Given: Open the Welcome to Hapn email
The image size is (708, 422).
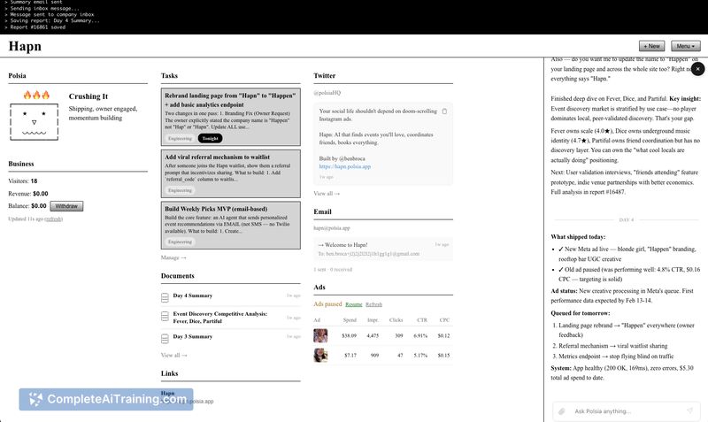Looking at the screenshot, I should (383, 249).
